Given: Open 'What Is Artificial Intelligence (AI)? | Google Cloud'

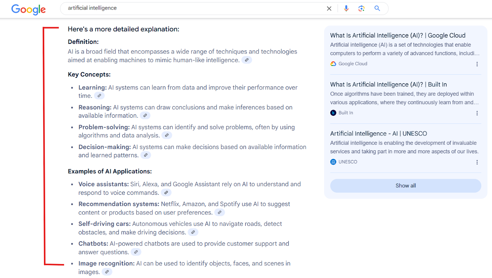Looking at the screenshot, I should point(398,35).
